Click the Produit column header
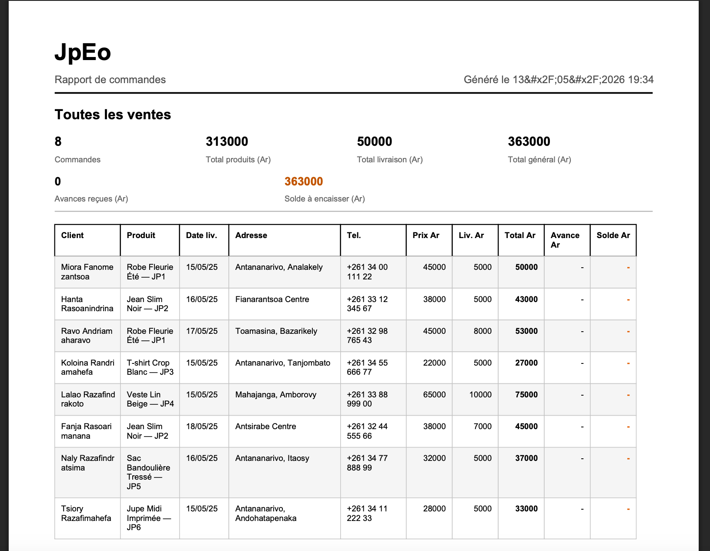 point(150,240)
